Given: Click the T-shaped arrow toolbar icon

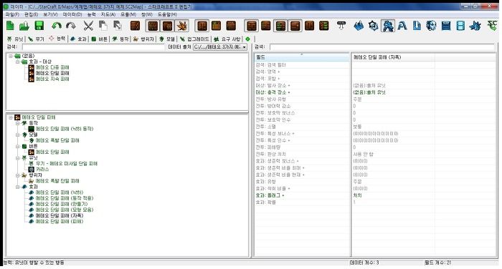Looking at the screenshot, I should [341, 26].
